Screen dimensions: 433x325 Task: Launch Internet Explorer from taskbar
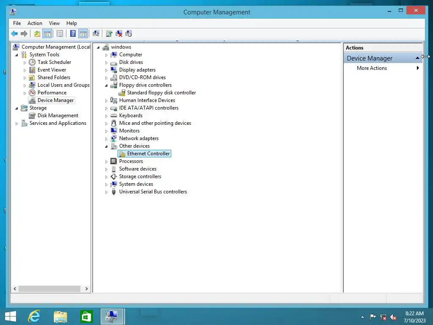pyautogui.click(x=34, y=317)
